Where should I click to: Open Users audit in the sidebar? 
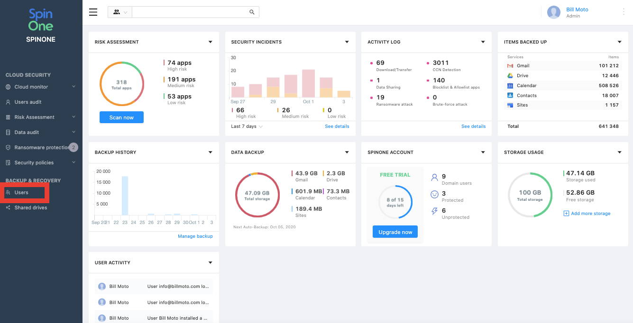pos(28,102)
